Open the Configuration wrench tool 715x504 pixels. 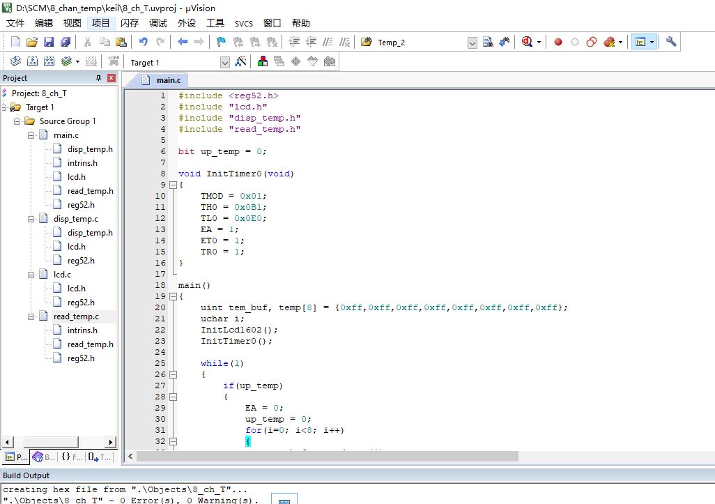tap(671, 42)
